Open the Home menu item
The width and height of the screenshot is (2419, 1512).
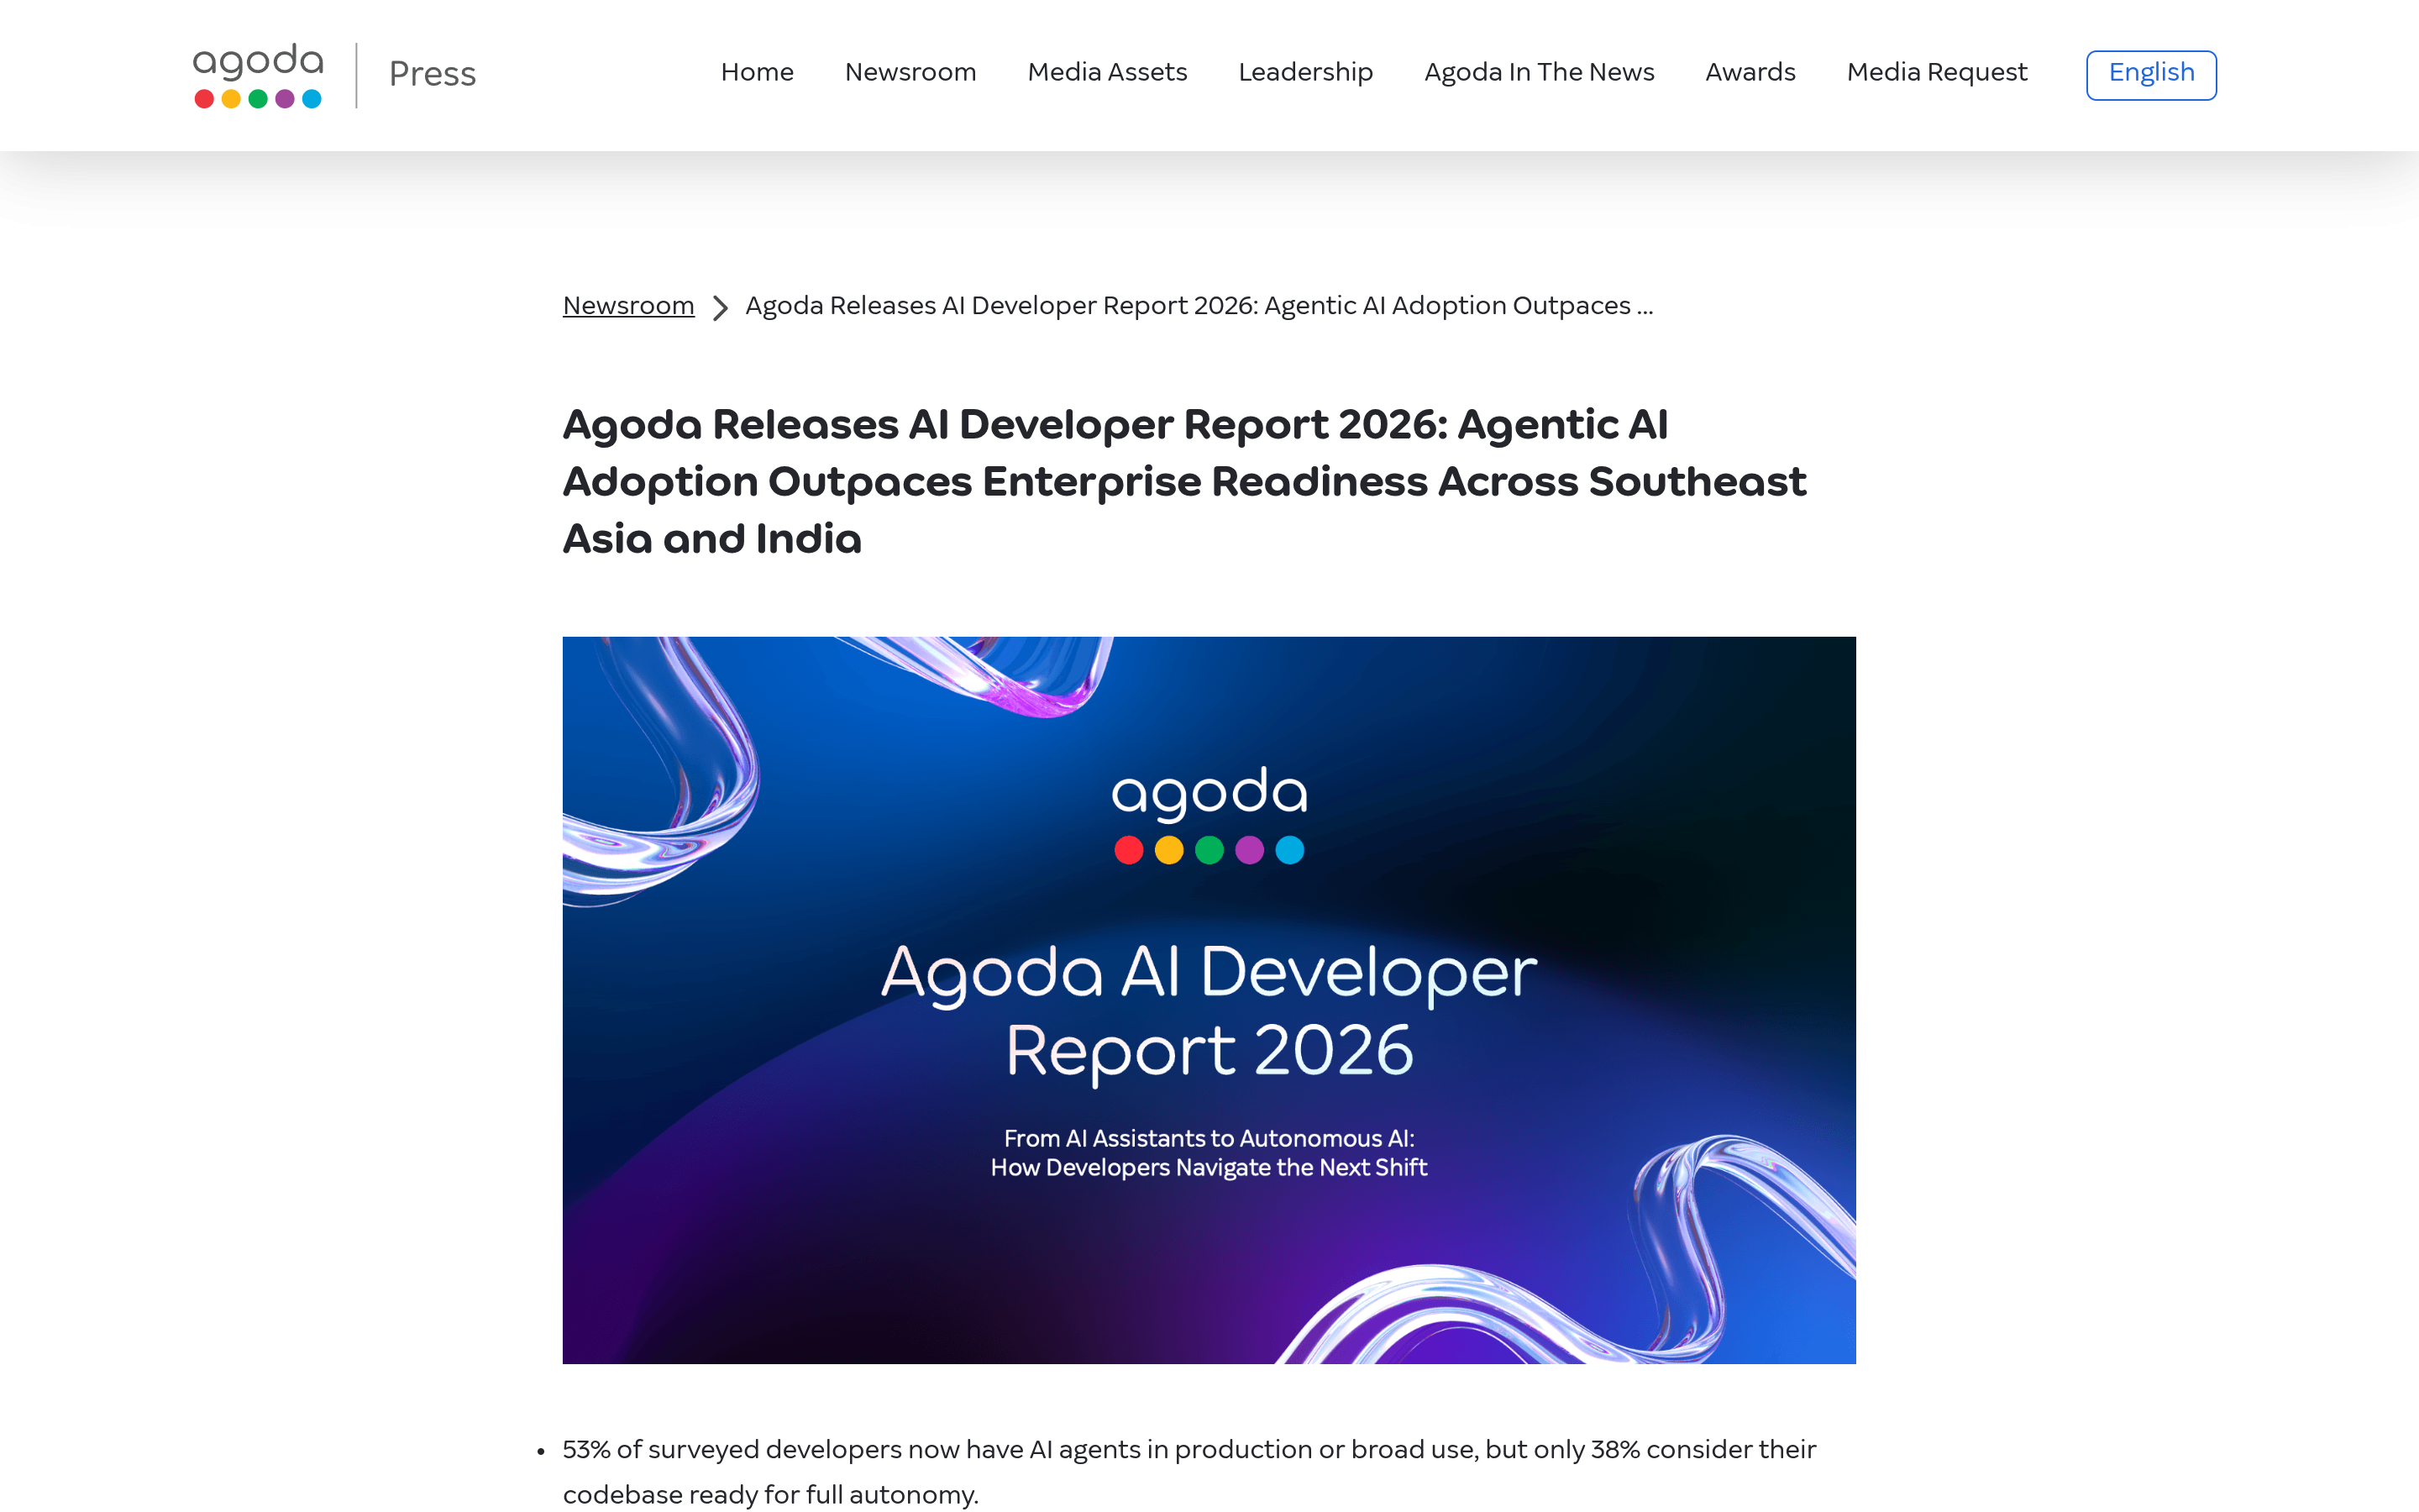point(757,72)
